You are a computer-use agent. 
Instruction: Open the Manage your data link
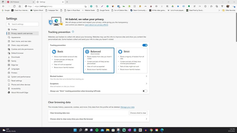coord(127,107)
